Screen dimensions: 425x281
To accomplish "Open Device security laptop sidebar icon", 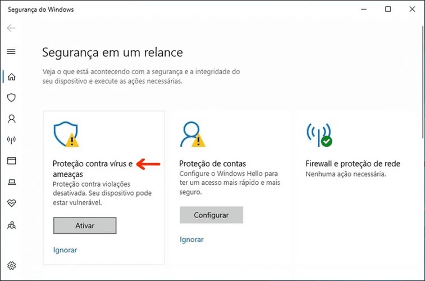I will pyautogui.click(x=11, y=182).
